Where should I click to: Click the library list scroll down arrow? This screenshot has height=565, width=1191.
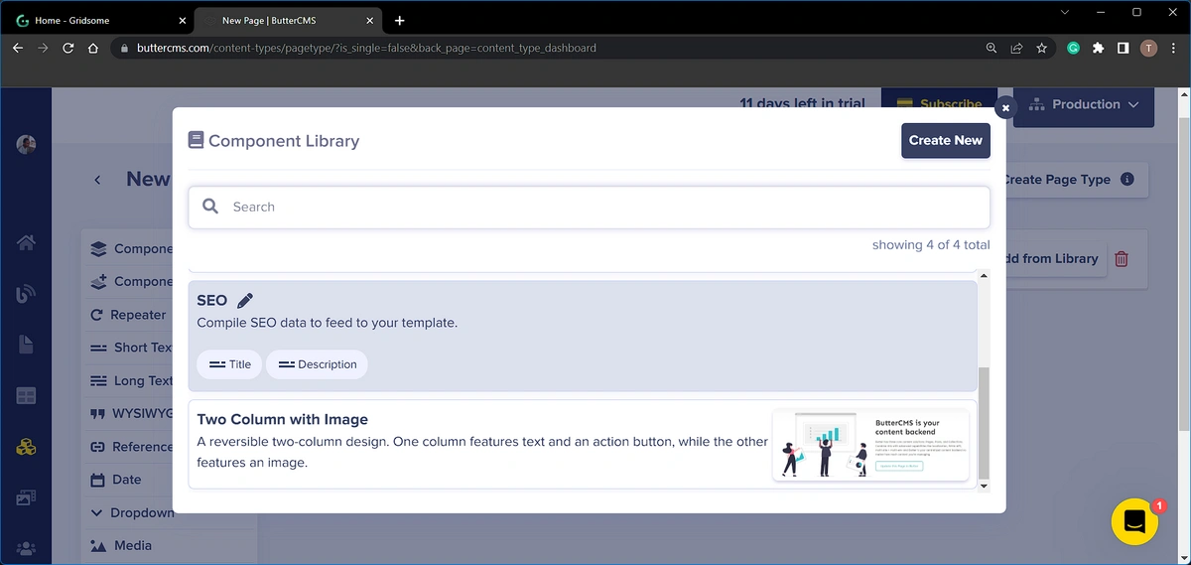click(984, 486)
